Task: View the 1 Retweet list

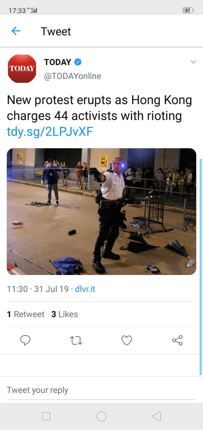Action: pyautogui.click(x=26, y=314)
